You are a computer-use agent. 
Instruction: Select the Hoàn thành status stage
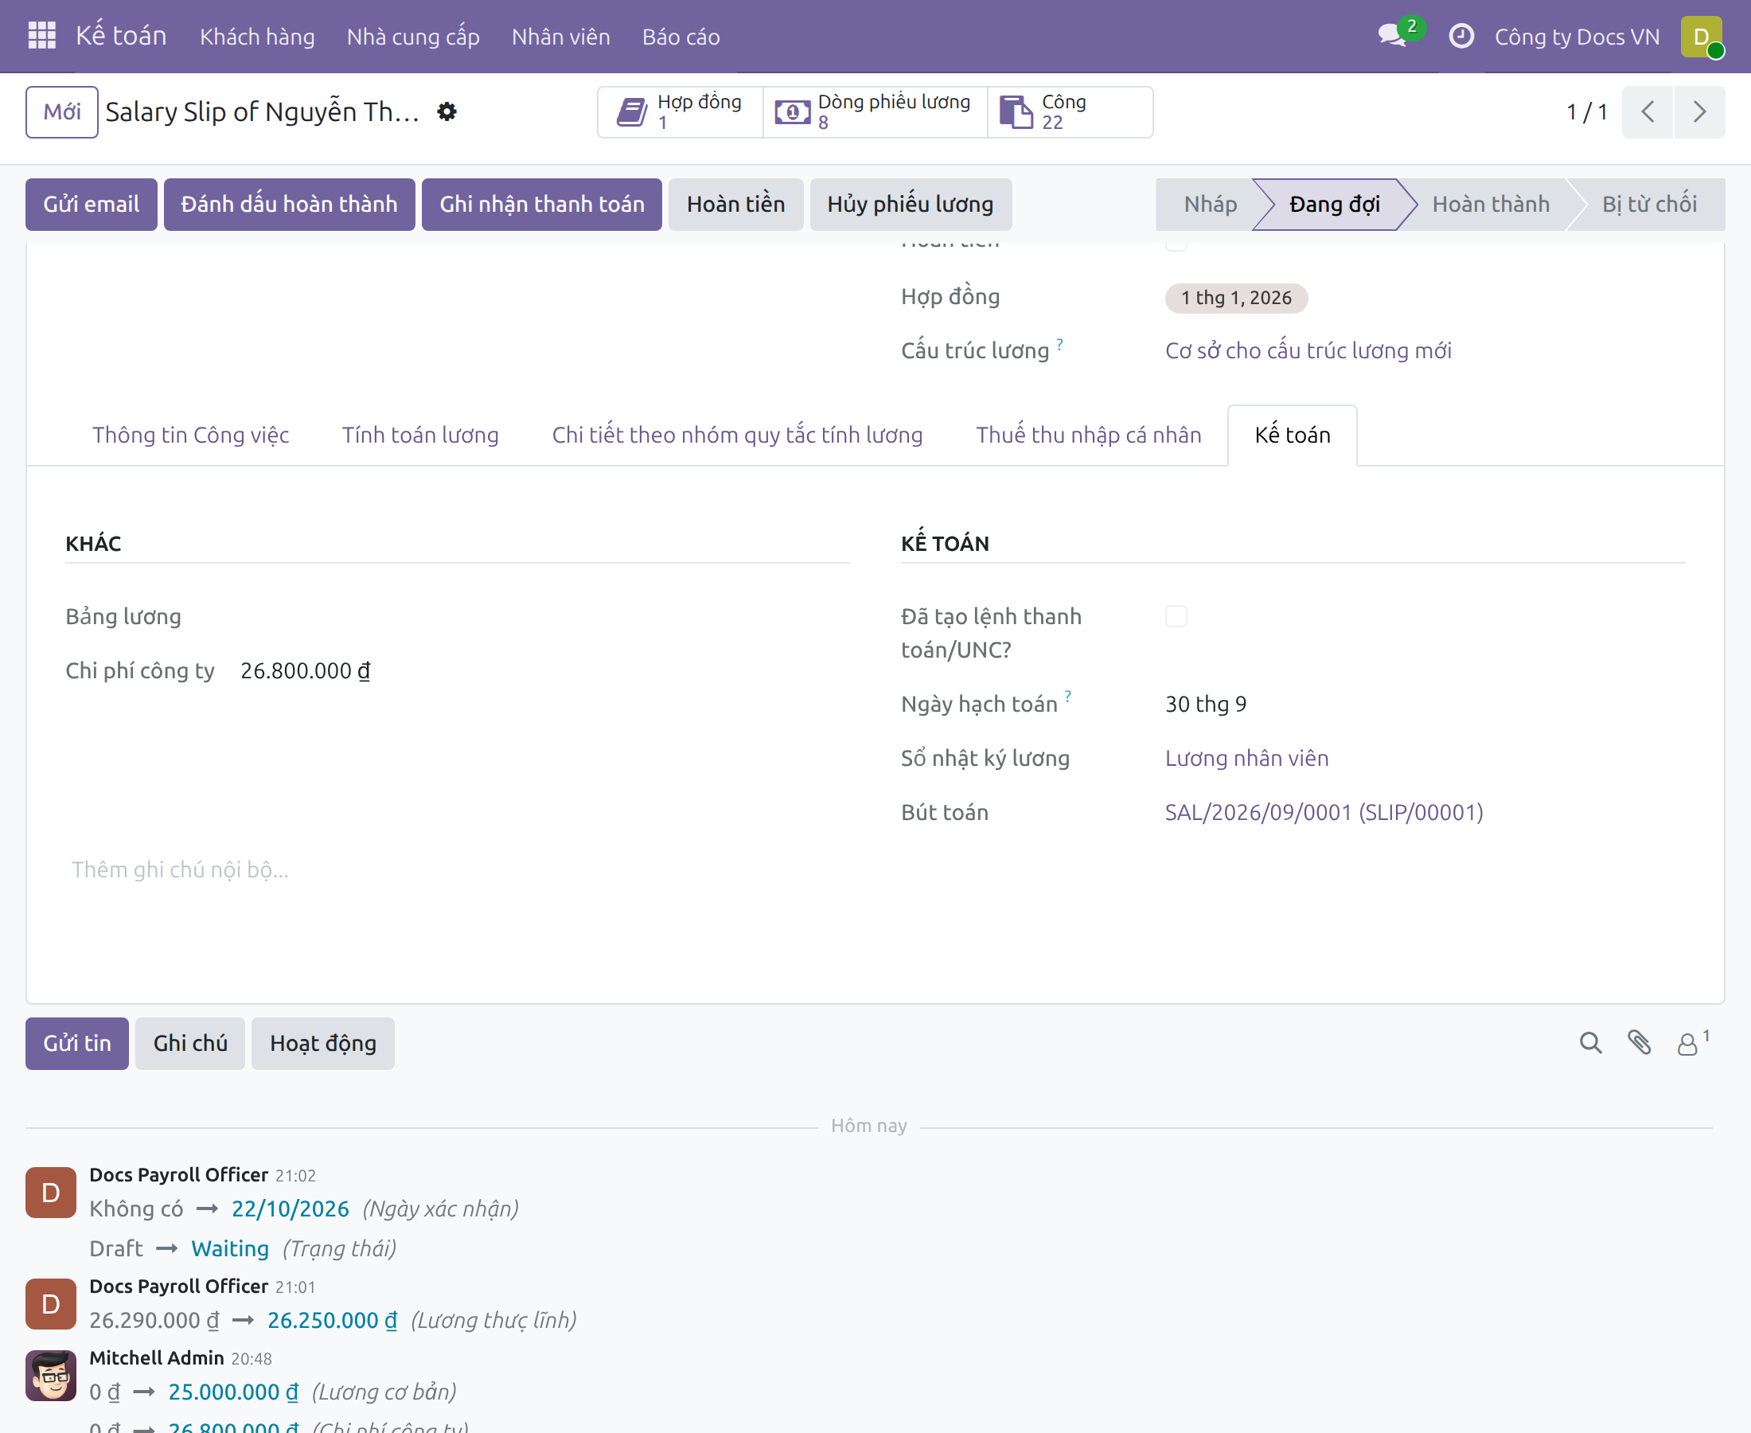(1490, 205)
